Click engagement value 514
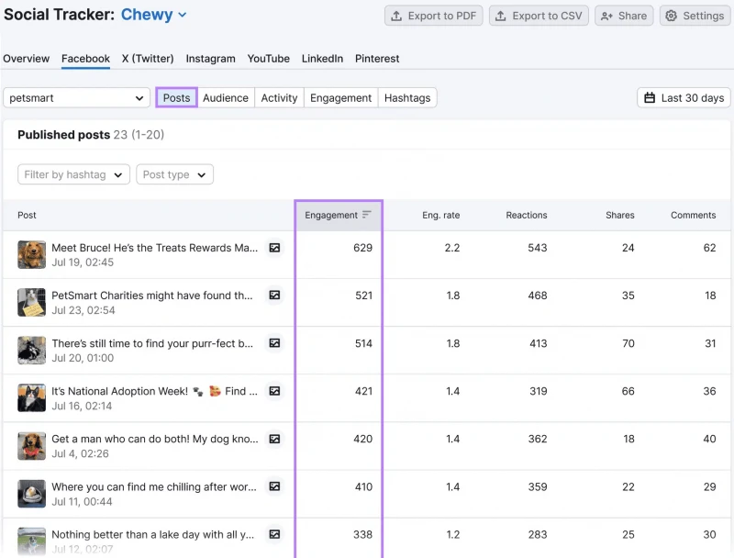Viewport: 734px width, 558px height. click(363, 343)
